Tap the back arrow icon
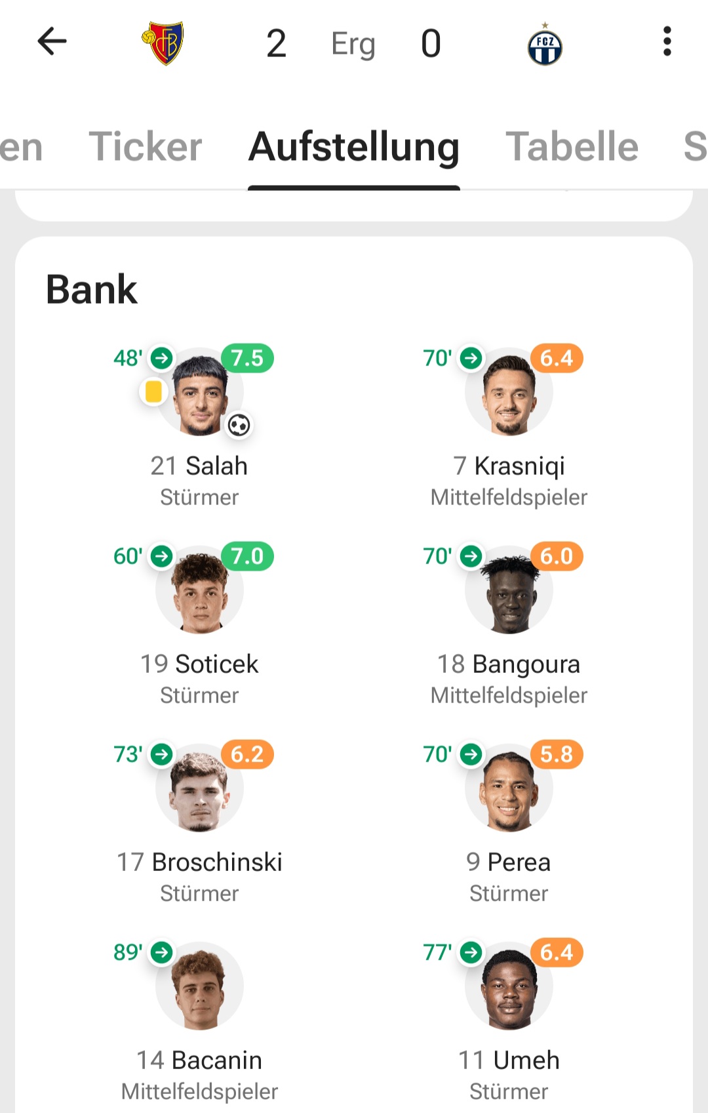Screen dimensions: 708x1113 pos(52,42)
